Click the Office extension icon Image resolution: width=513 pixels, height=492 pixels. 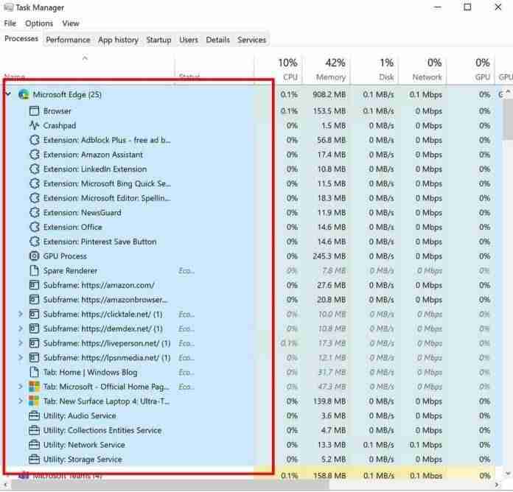coord(34,227)
